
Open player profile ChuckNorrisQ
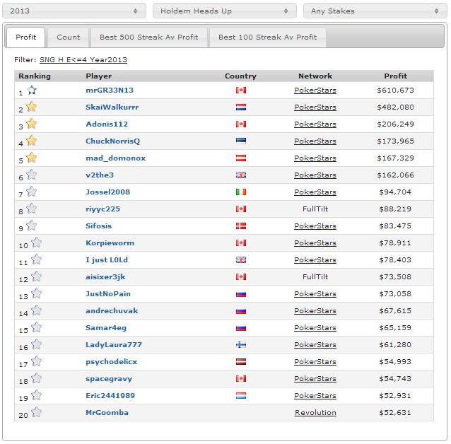click(113, 141)
